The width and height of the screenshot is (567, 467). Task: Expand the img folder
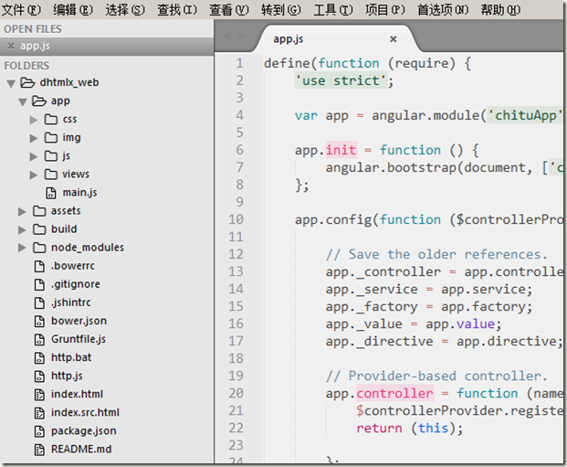point(34,138)
